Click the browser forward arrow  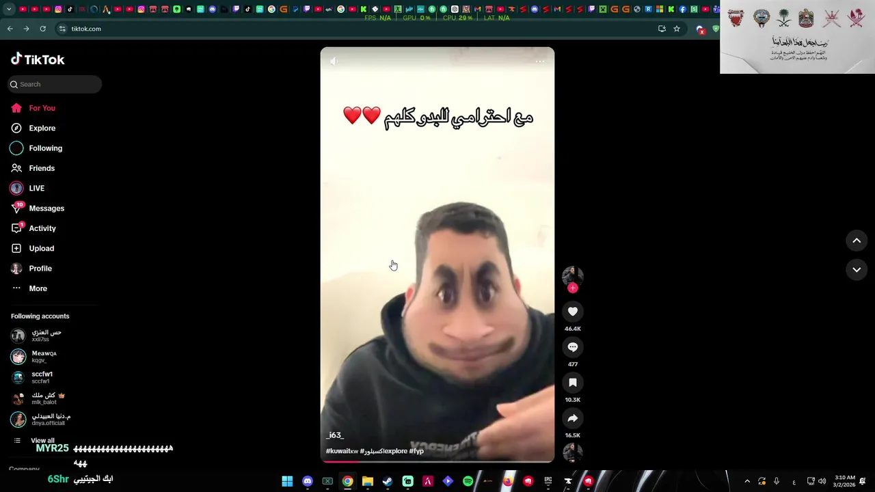(x=26, y=29)
